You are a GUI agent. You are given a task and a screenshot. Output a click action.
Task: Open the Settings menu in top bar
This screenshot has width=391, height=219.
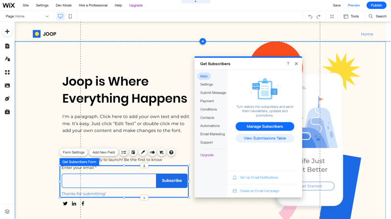tap(42, 5)
